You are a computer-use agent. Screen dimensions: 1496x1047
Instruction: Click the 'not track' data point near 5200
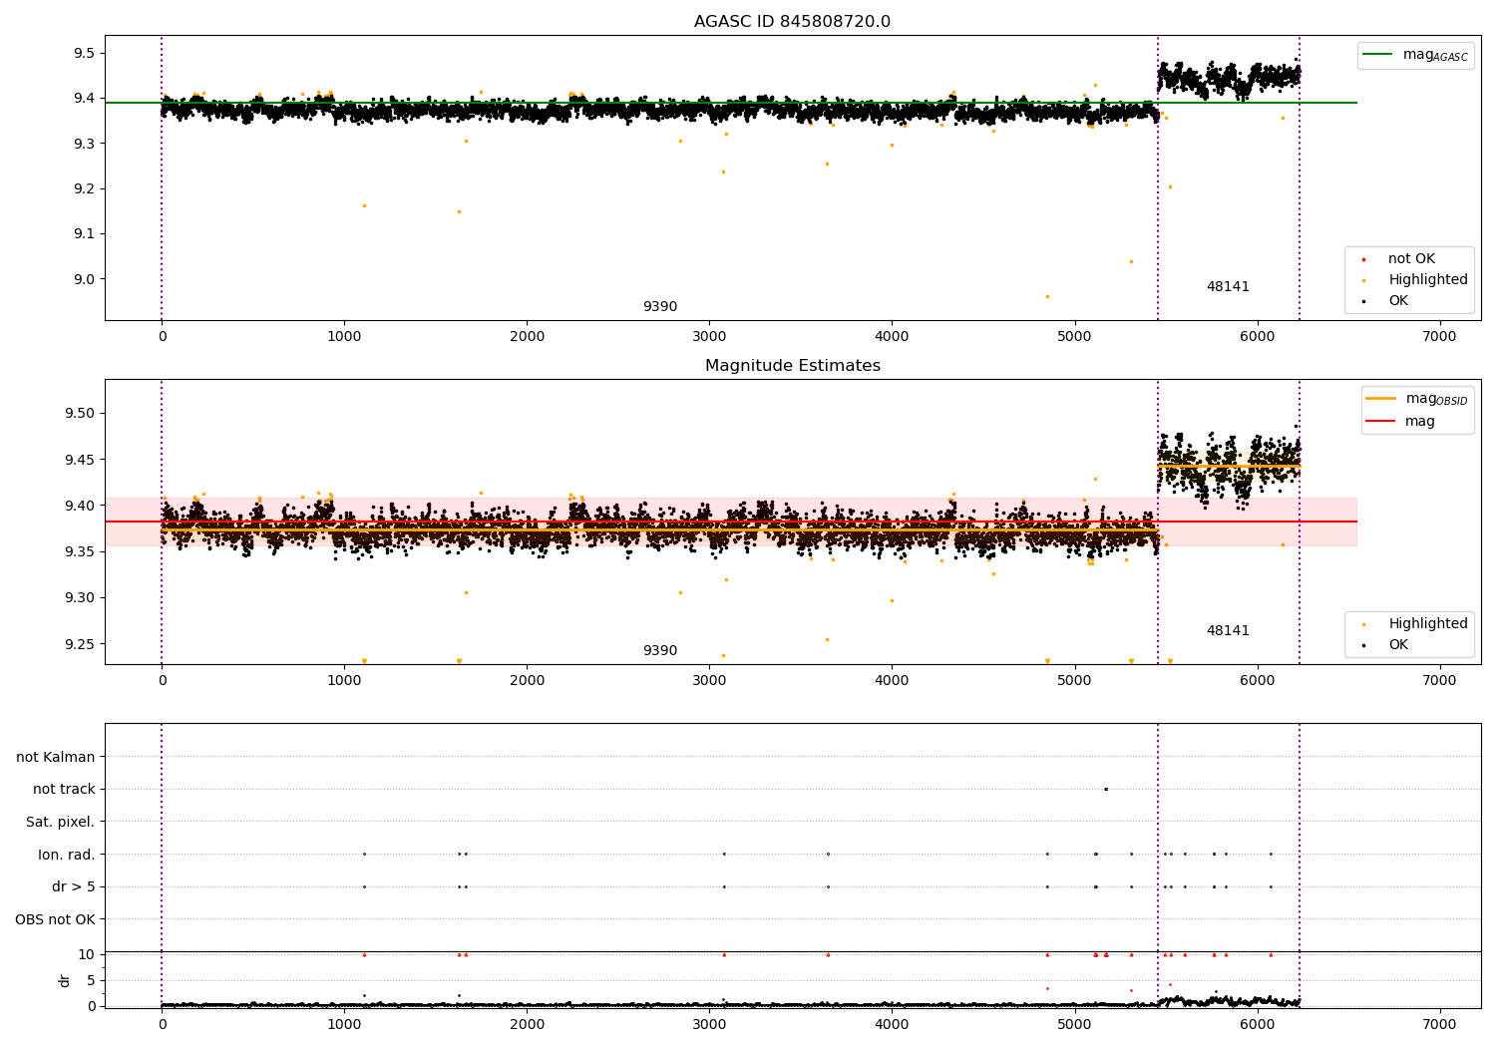click(1105, 789)
